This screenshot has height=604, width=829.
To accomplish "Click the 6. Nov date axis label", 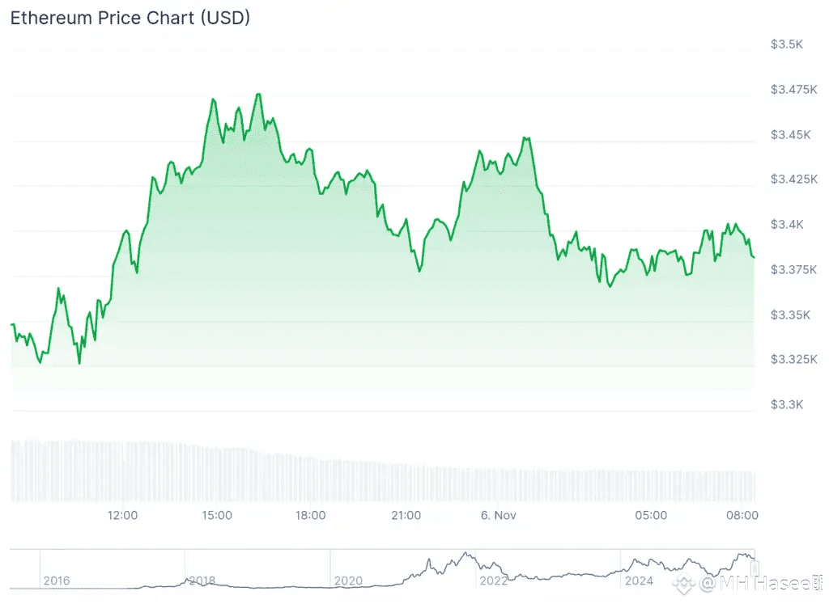I will [497, 515].
